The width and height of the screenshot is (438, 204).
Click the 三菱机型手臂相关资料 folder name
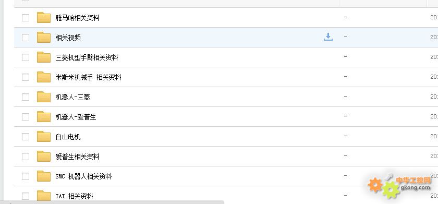click(x=87, y=57)
